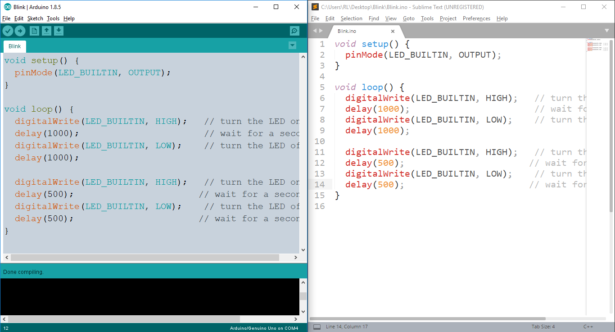Click line number 16 in Sublime gutter
The width and height of the screenshot is (615, 332).
[319, 206]
